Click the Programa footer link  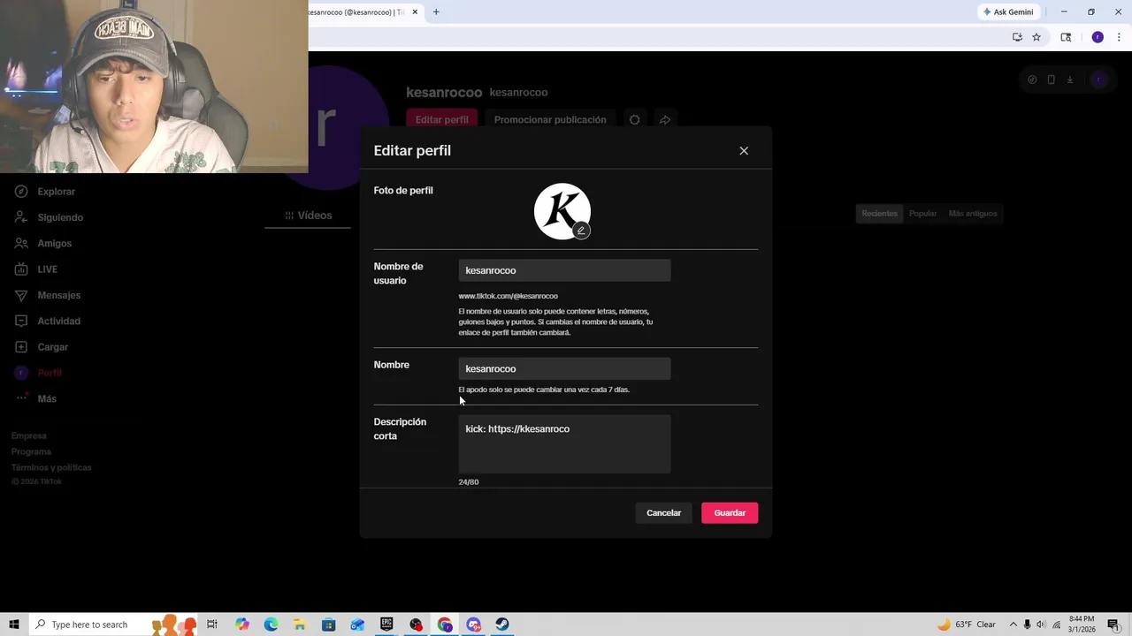[31, 451]
